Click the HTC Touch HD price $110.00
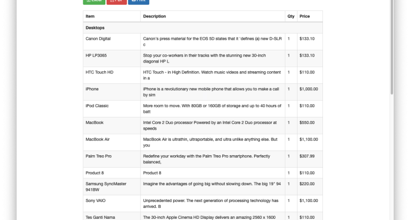This screenshot has height=220, width=411. [307, 72]
